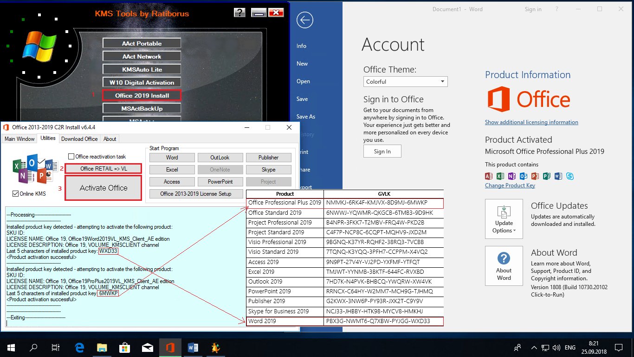Start PowerPoint from Start Program group

pyautogui.click(x=220, y=182)
